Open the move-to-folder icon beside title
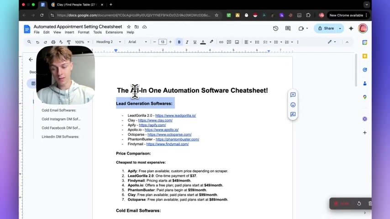 [137, 27]
